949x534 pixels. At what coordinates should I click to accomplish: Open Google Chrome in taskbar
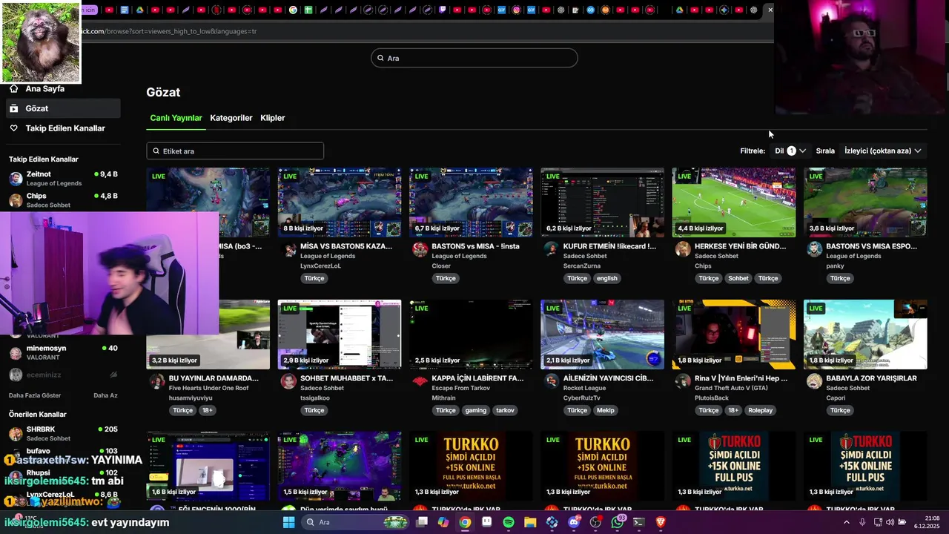coord(465,522)
